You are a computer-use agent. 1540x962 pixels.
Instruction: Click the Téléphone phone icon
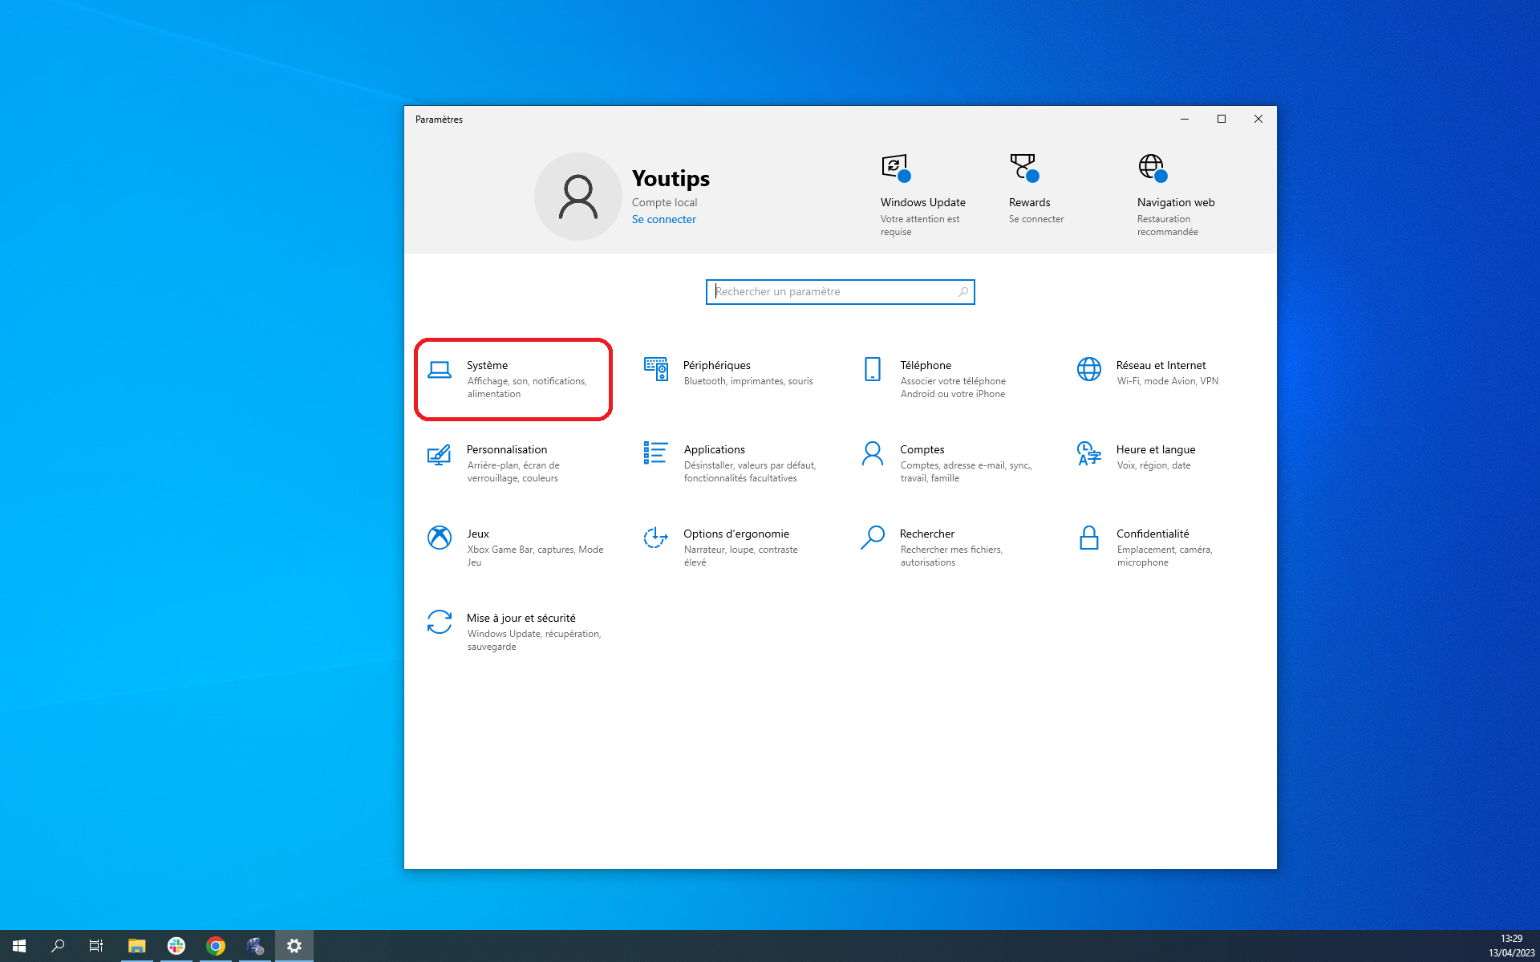872,369
